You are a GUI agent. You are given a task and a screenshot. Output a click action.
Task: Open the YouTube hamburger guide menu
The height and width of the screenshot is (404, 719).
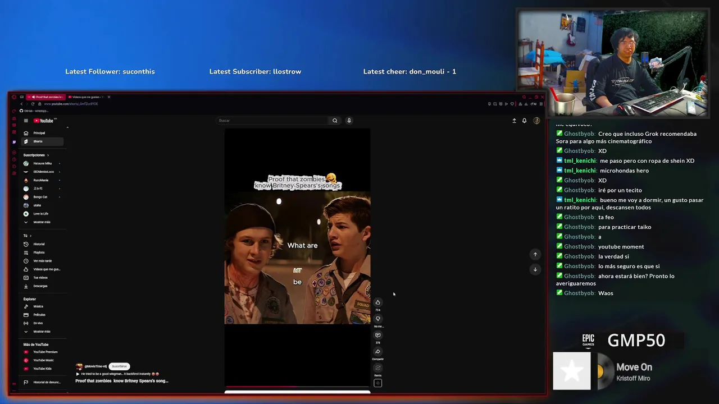(26, 121)
